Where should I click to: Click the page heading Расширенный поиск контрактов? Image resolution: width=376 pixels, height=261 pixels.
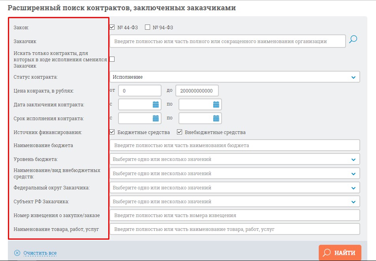pyautogui.click(x=122, y=8)
